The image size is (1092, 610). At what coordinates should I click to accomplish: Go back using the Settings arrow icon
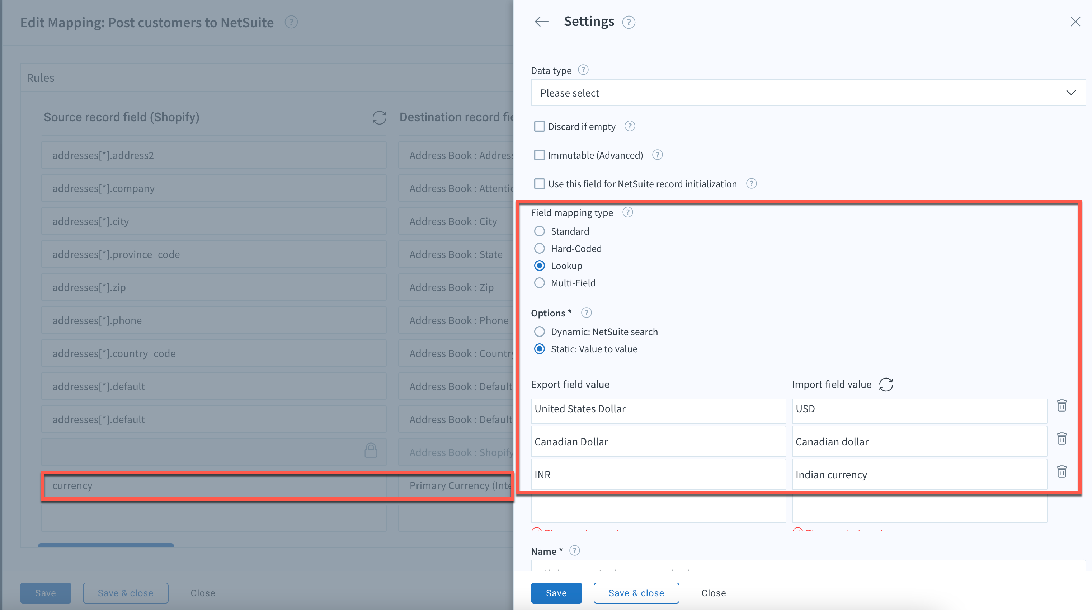541,22
